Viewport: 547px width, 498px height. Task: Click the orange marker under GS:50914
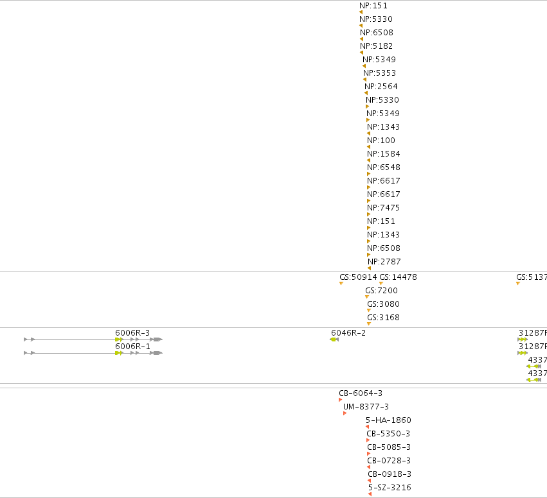[x=341, y=284]
